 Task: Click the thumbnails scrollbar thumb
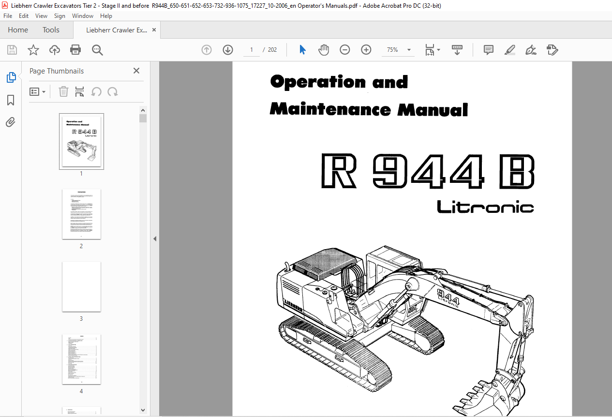(143, 119)
